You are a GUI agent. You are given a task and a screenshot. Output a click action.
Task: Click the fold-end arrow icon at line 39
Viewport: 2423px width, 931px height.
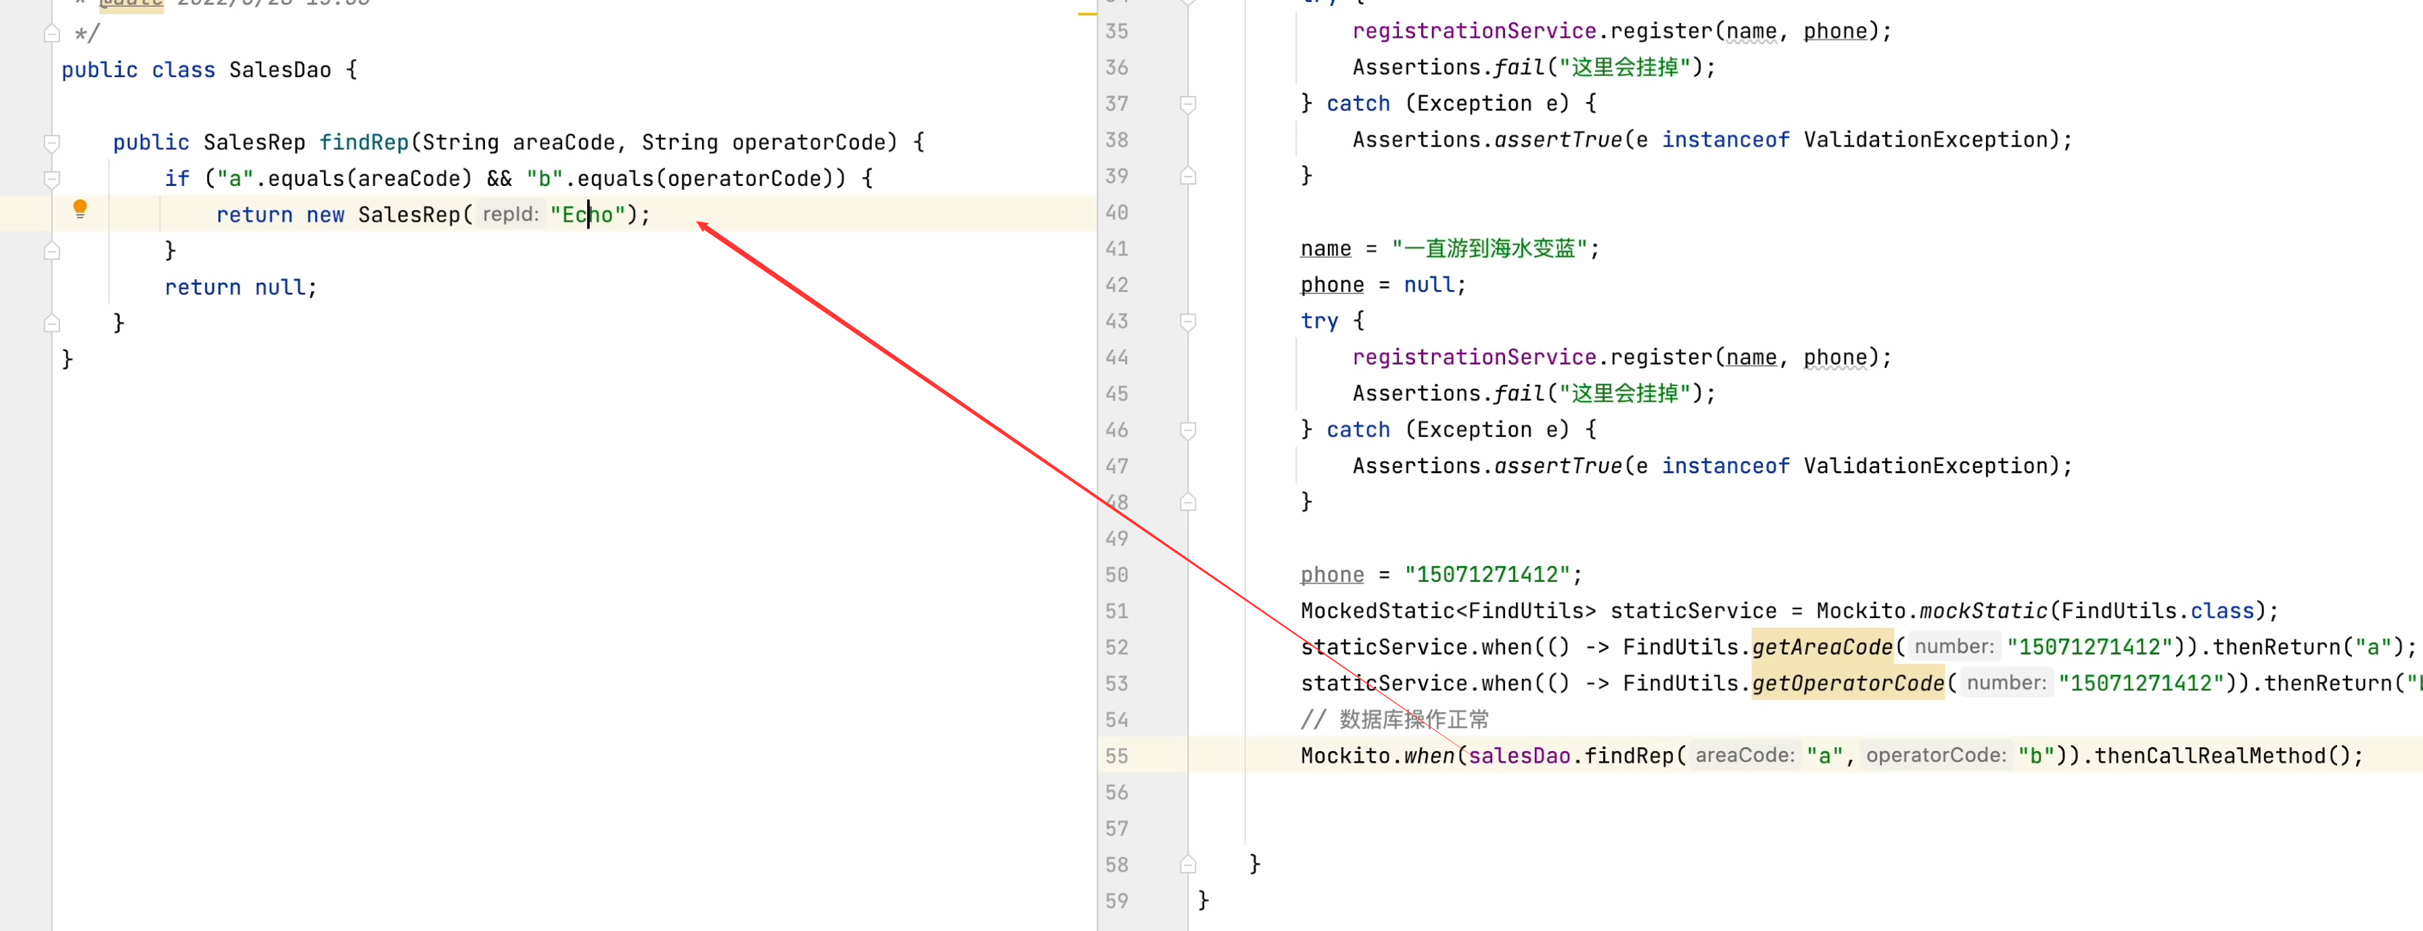pos(1187,176)
